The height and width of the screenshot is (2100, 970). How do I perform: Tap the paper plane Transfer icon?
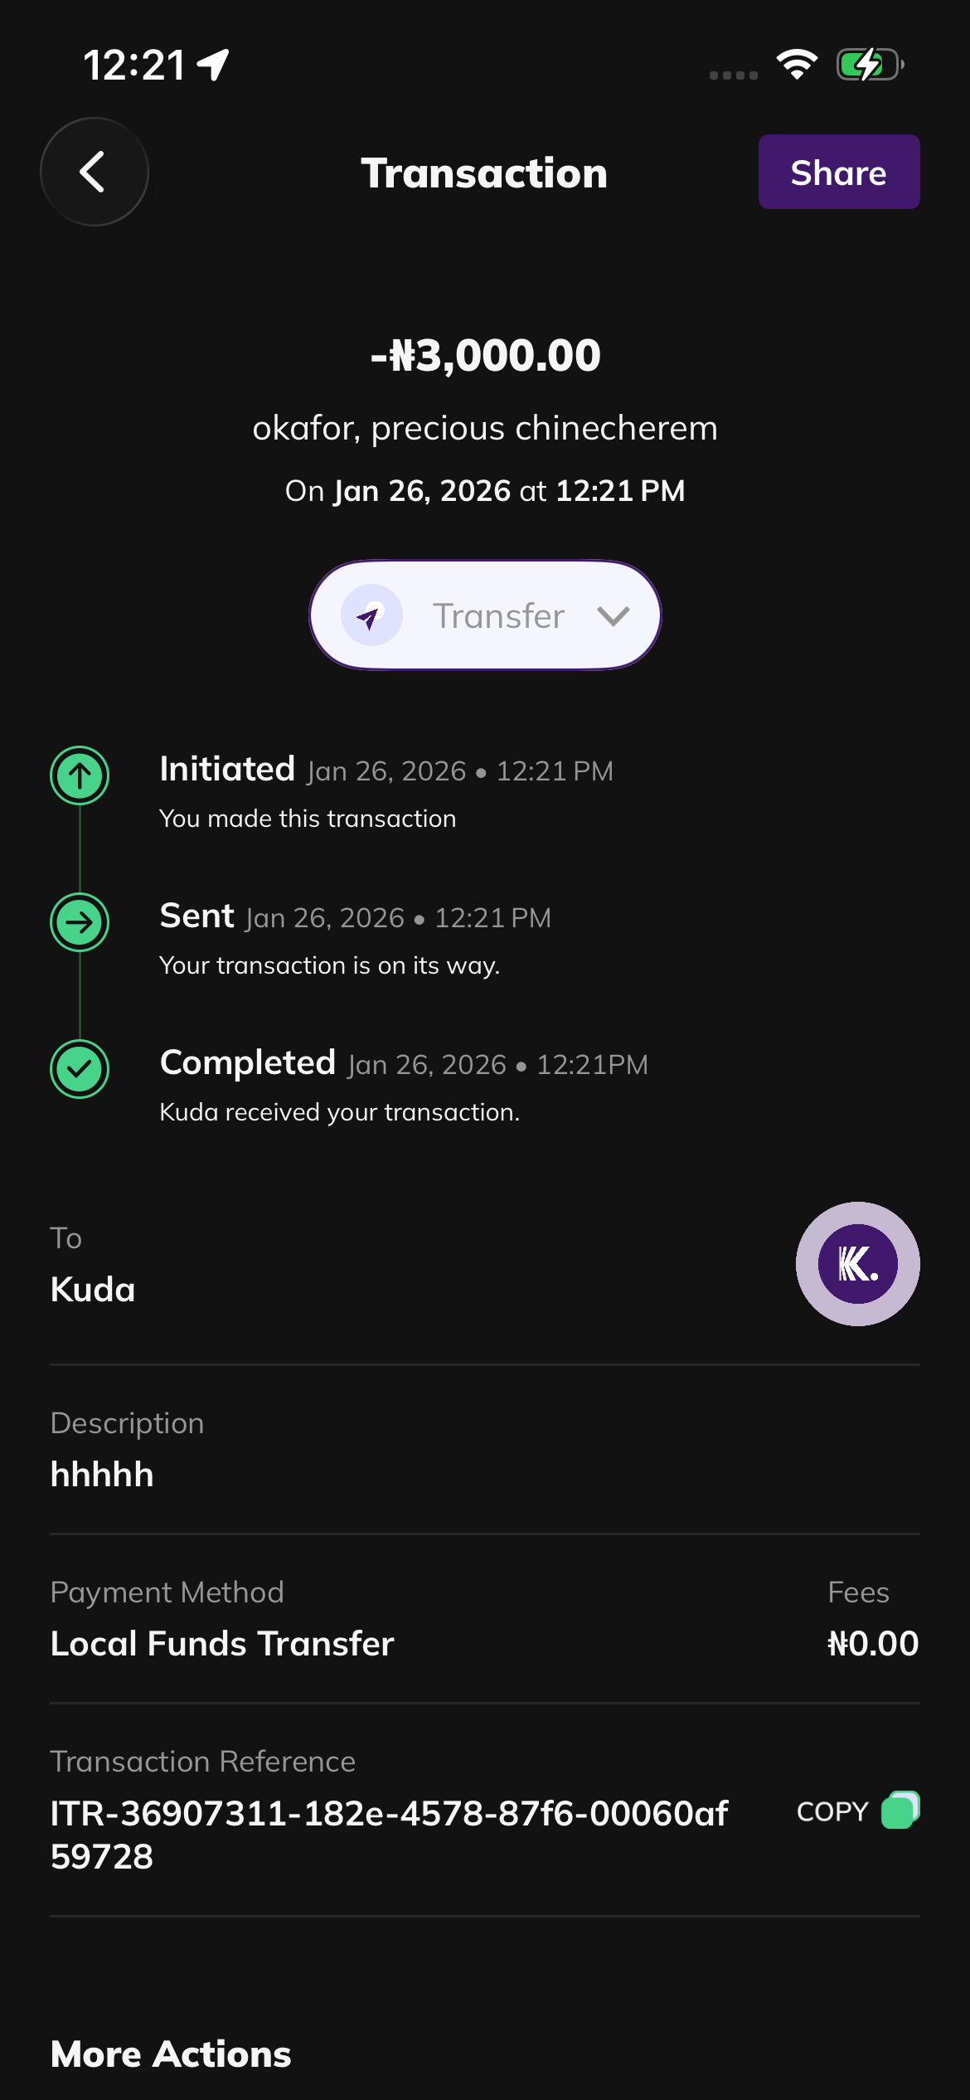pyautogui.click(x=371, y=615)
